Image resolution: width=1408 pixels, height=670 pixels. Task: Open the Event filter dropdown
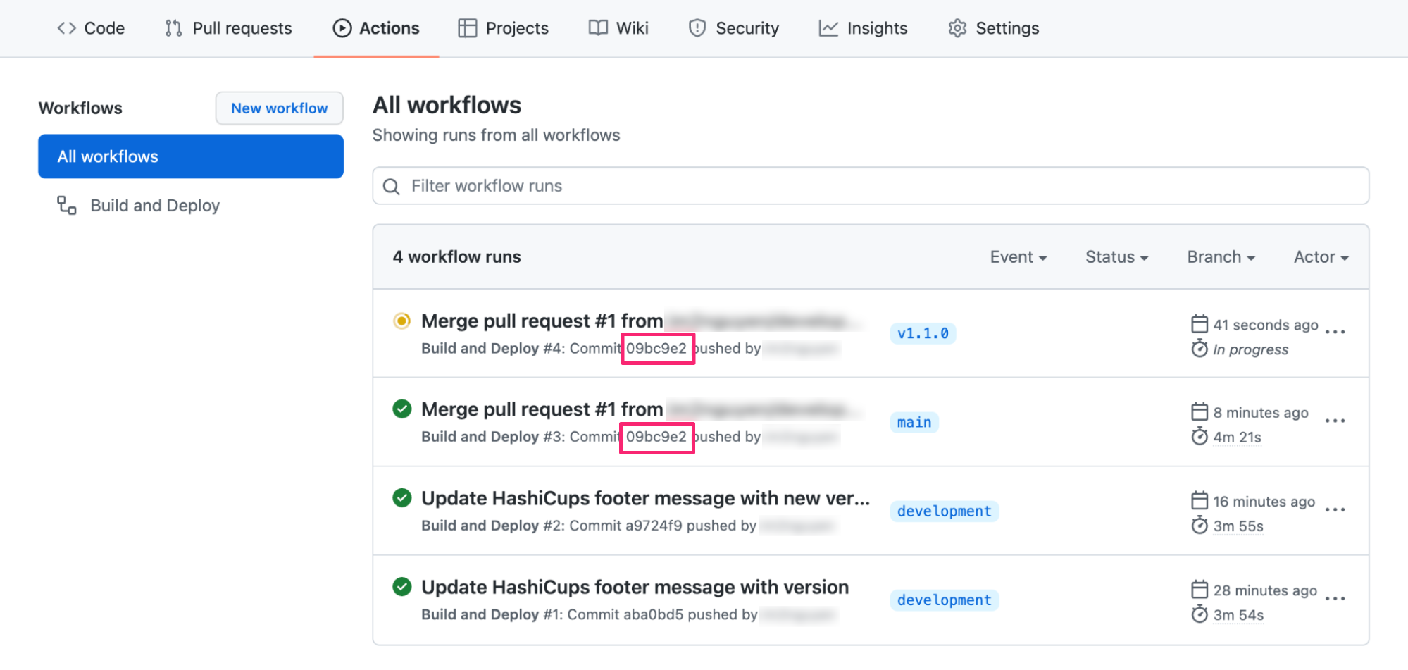pyautogui.click(x=1018, y=256)
